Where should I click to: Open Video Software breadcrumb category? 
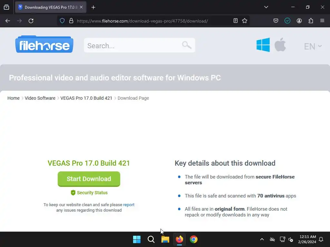click(x=40, y=98)
